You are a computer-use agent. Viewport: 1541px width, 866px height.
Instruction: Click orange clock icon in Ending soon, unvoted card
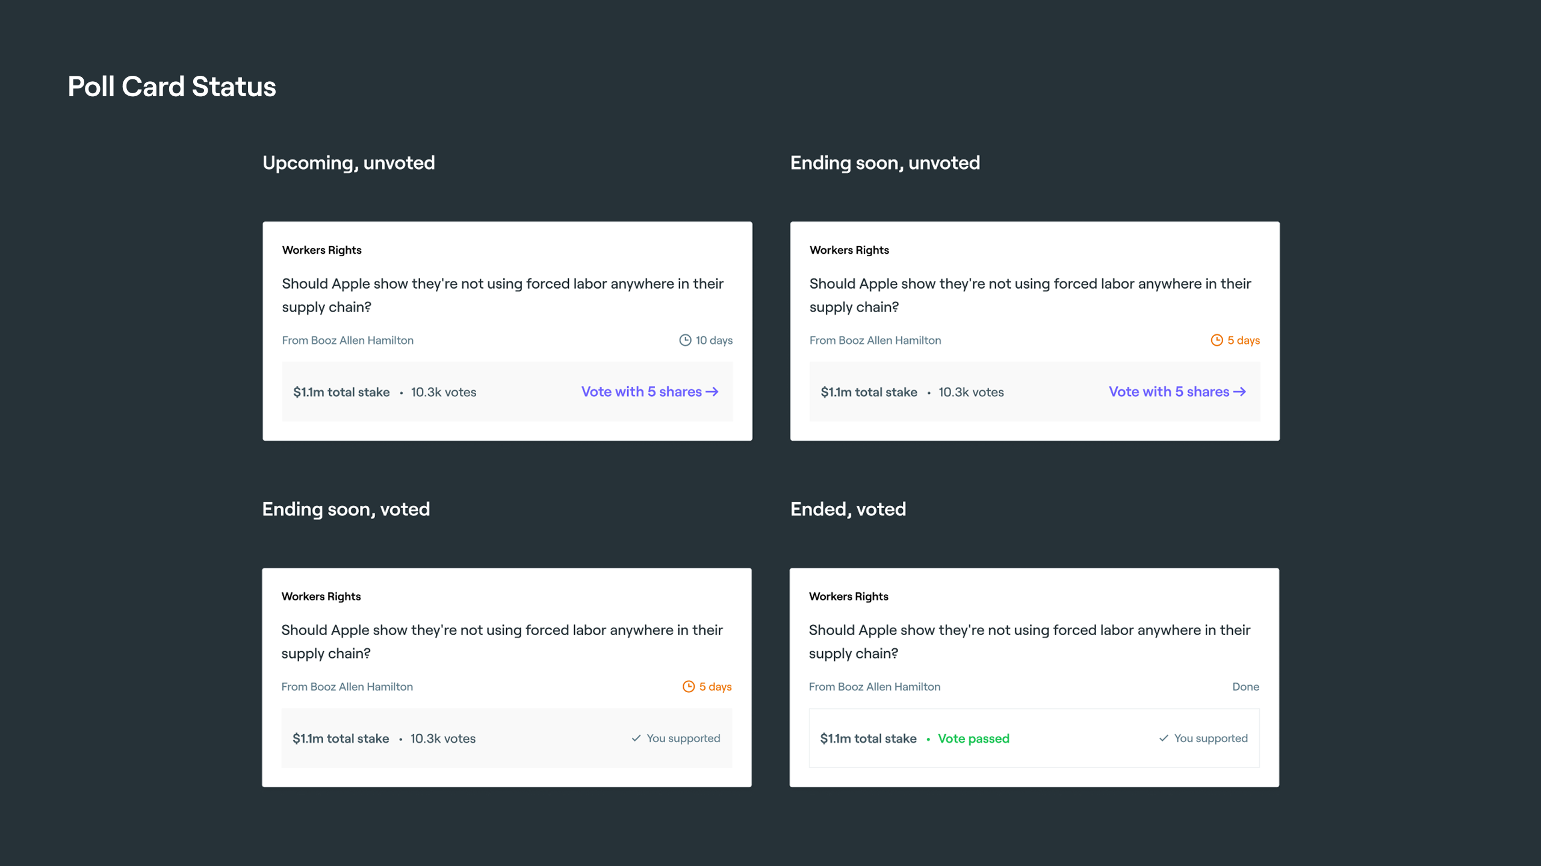(x=1217, y=340)
